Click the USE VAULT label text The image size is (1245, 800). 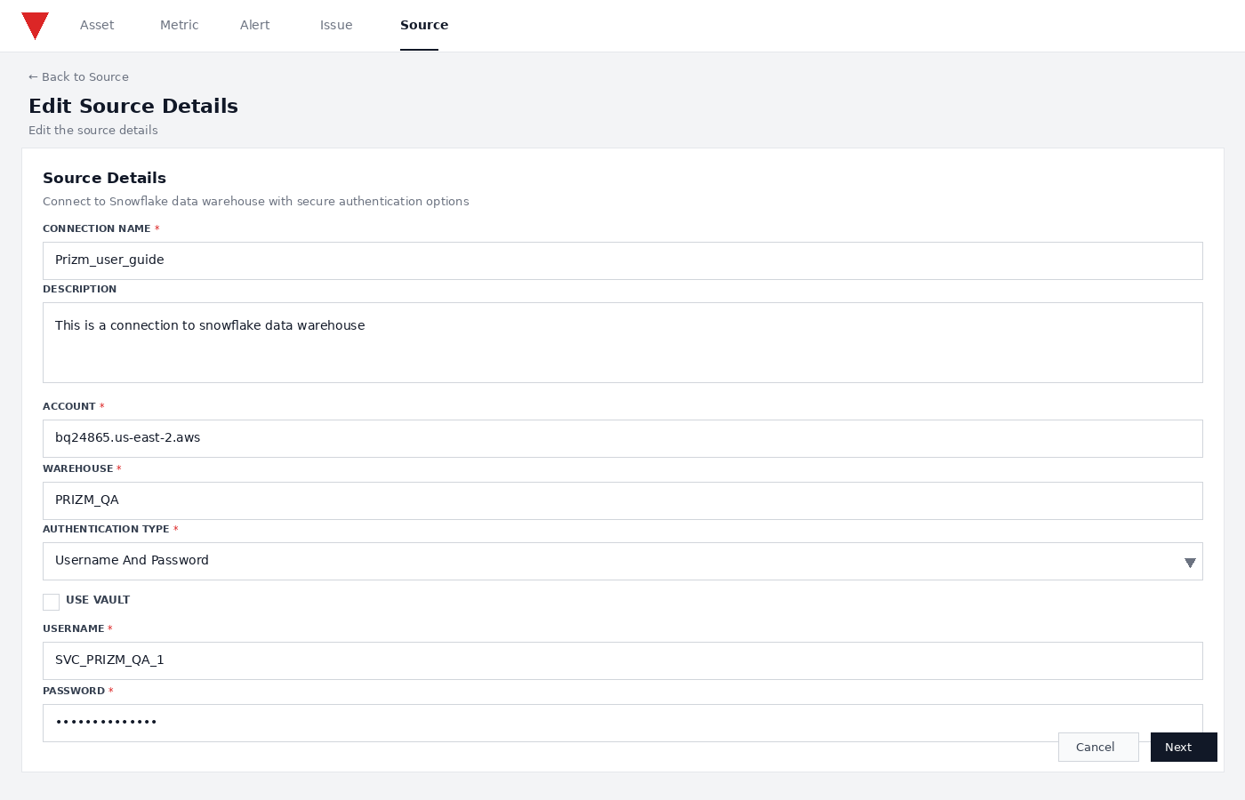(98, 600)
